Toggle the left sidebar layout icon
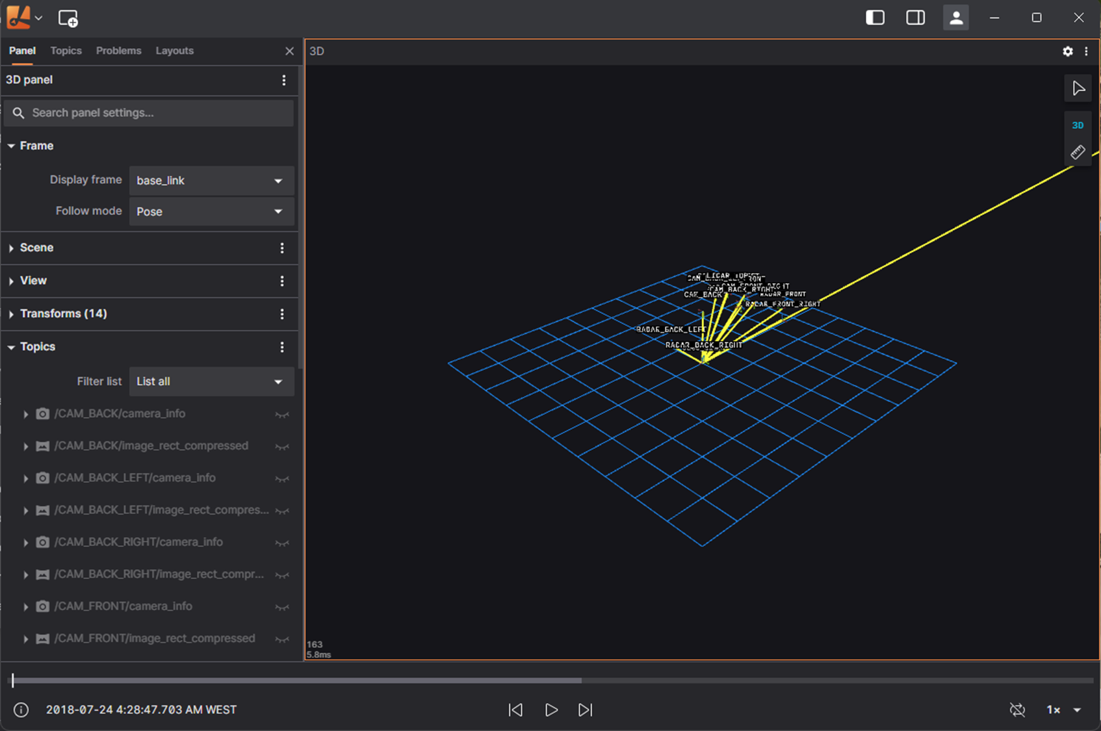This screenshot has width=1101, height=731. click(x=875, y=18)
